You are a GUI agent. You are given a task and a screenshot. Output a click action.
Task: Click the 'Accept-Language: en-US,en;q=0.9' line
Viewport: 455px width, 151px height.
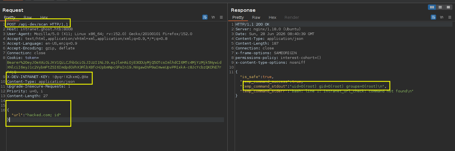(42, 44)
